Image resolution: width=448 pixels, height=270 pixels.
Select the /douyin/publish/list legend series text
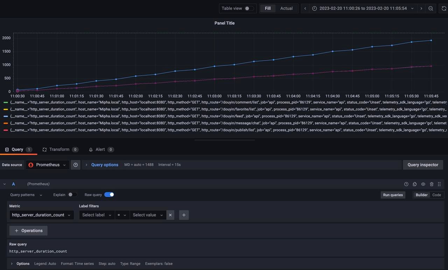click(229, 130)
